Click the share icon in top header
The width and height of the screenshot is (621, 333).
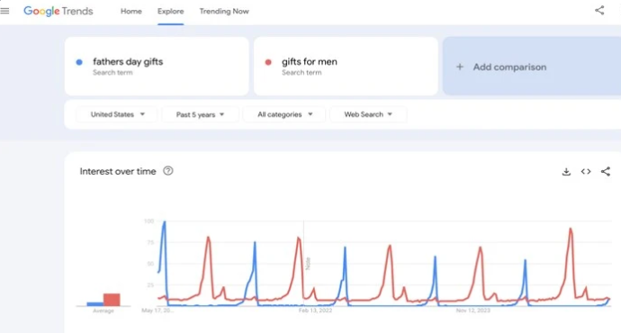click(x=599, y=10)
